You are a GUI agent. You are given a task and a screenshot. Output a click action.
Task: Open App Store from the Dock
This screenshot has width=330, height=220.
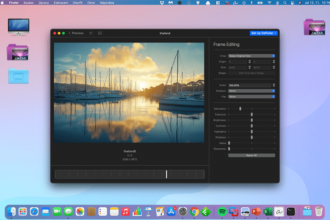(171, 212)
